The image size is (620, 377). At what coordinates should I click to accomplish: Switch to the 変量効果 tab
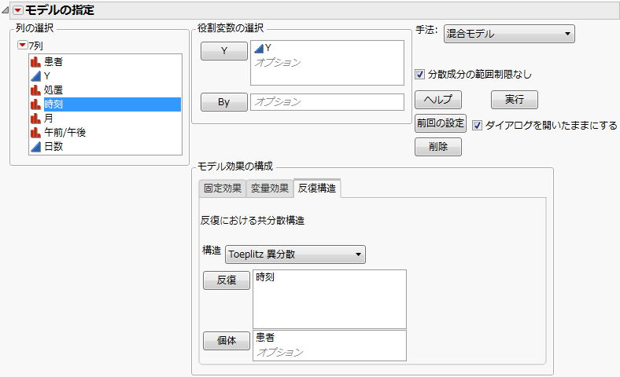[269, 188]
